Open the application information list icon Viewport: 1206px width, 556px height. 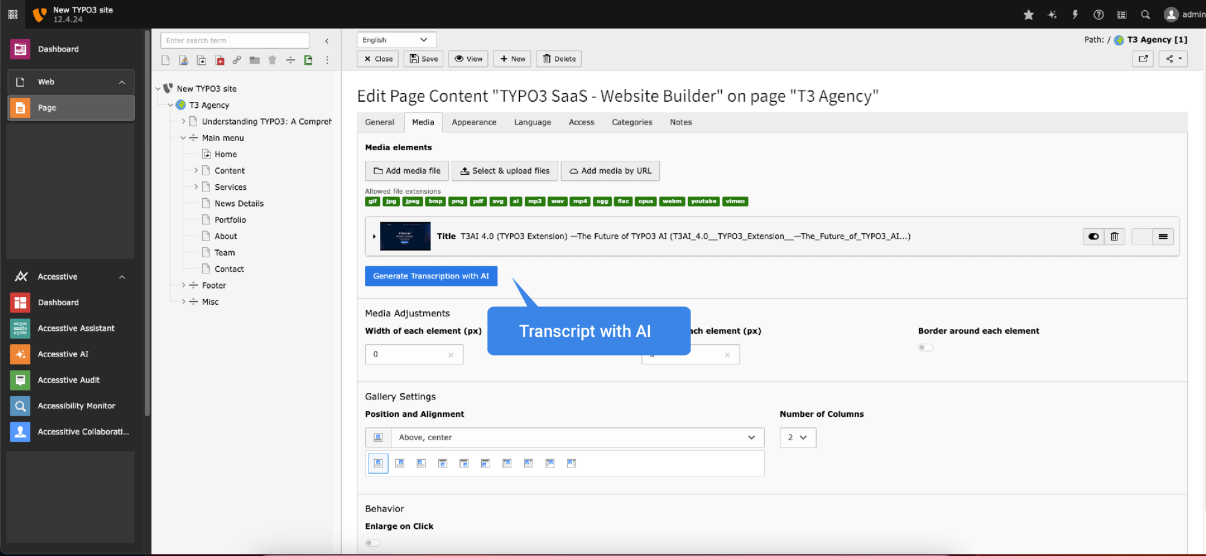(x=1122, y=14)
